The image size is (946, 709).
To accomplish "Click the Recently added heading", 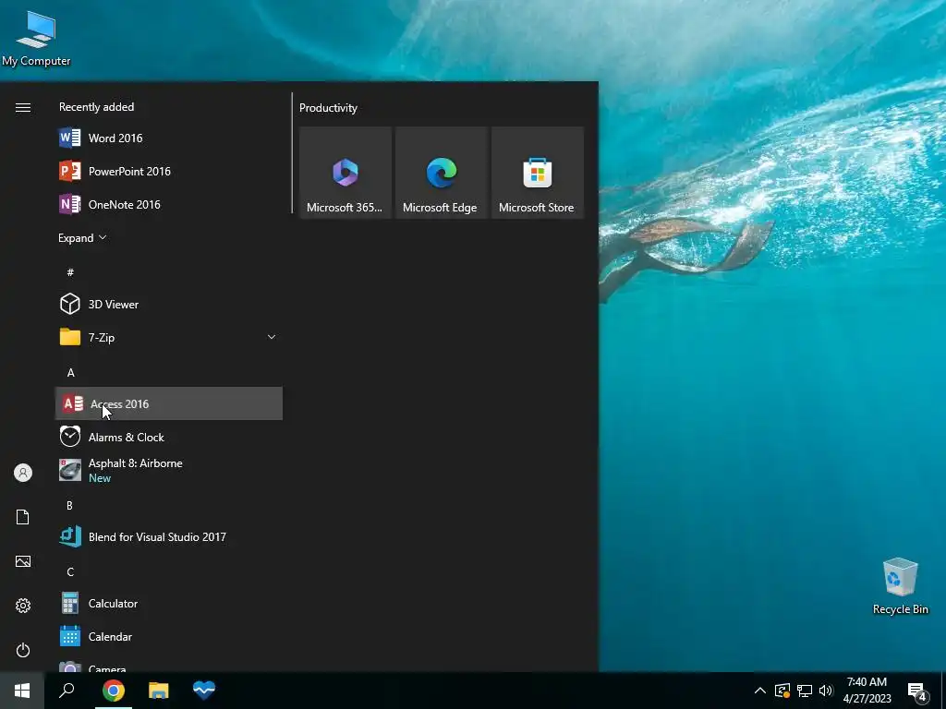I will (x=96, y=107).
